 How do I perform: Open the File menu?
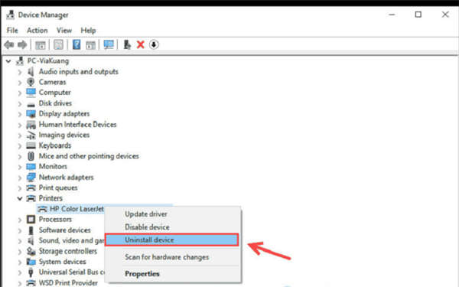tap(12, 30)
